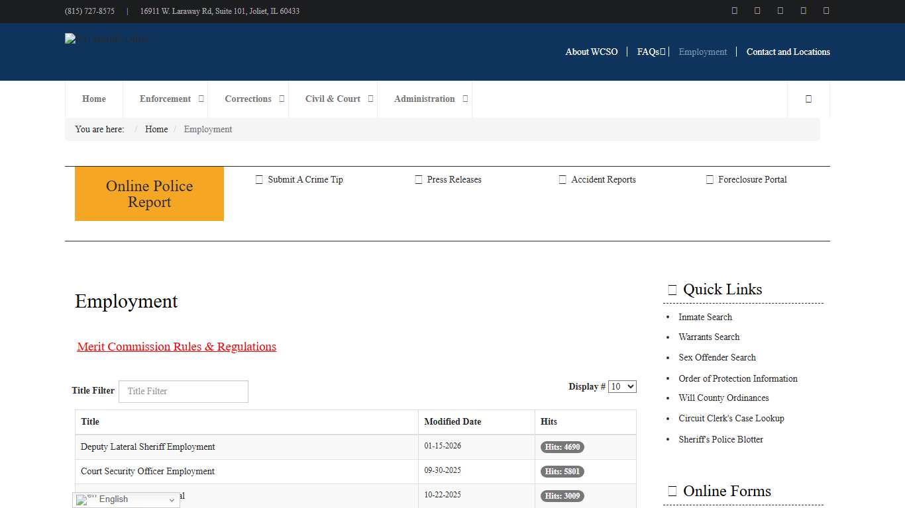Click the icon beside Quick Links heading
The image size is (905, 508).
[672, 290]
